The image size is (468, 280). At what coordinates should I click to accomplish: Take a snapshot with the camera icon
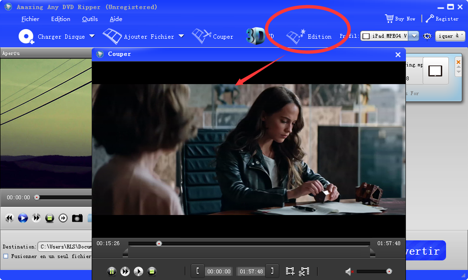pos(77,218)
